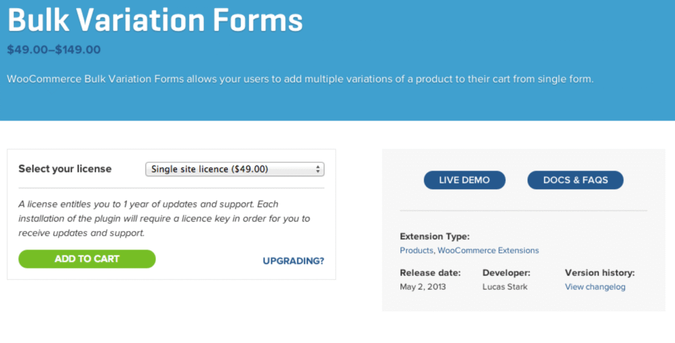675x343 pixels.
Task: Click the View changelog link
Action: pyautogui.click(x=595, y=287)
